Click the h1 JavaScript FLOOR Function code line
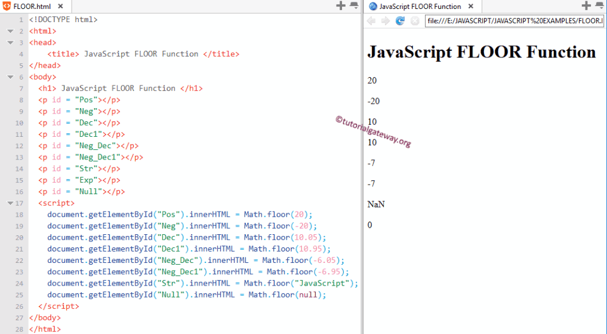607x334 pixels. 121,88
